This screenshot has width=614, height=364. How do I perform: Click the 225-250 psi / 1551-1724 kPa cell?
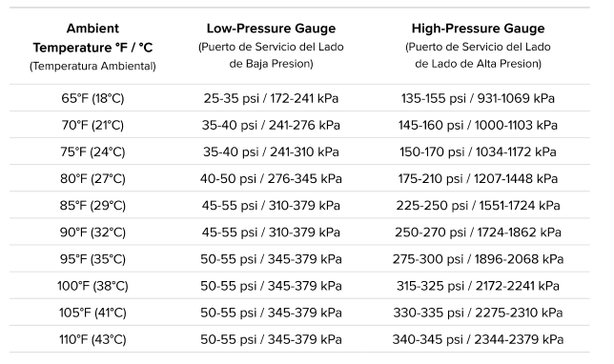coord(478,206)
